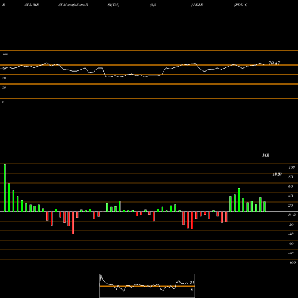Select the 'SI MunafaSutraR' header text
This screenshot has height=298, width=298.
point(73,5)
